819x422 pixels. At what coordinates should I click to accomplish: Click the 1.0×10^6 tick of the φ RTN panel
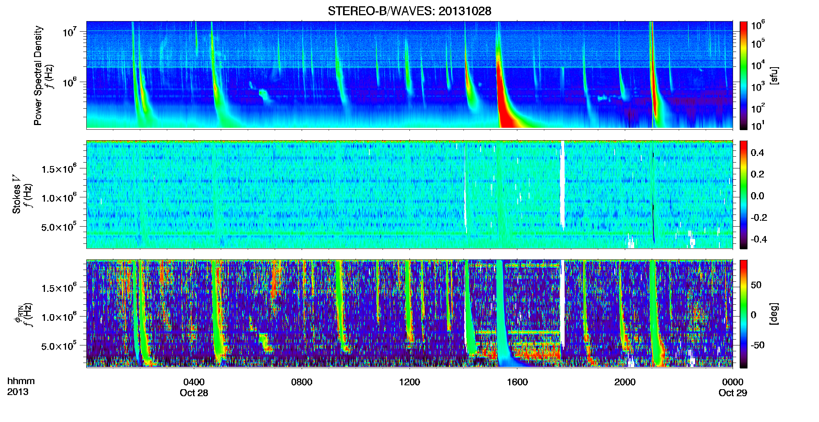[59, 316]
